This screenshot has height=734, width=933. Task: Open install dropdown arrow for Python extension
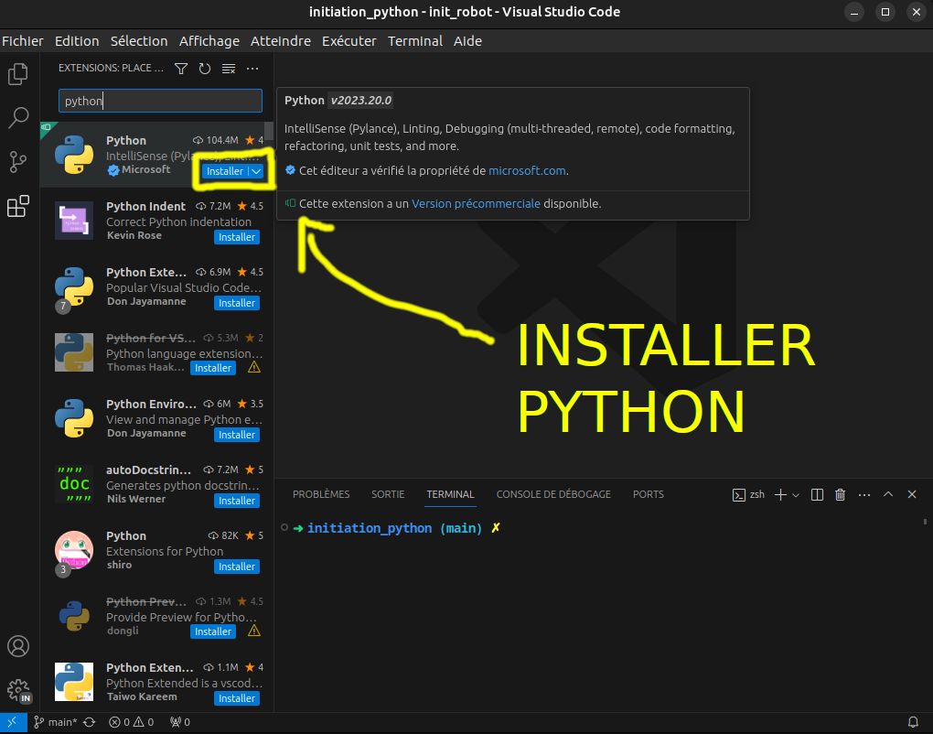pos(256,171)
